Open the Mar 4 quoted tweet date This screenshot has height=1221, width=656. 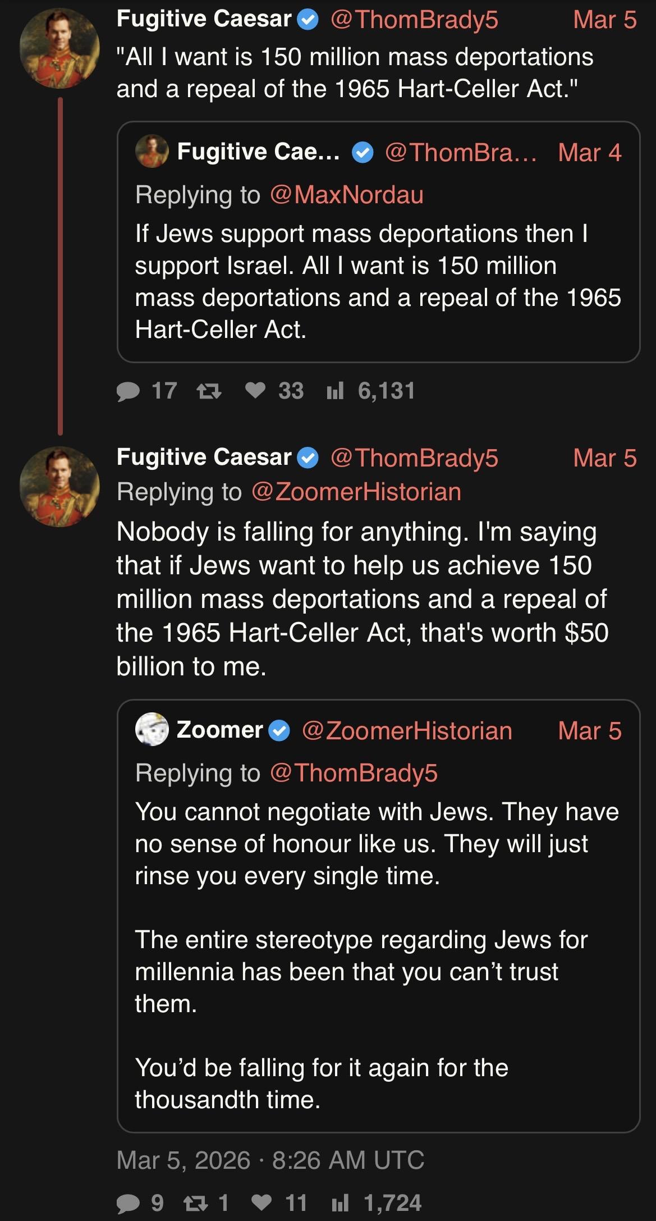590,152
